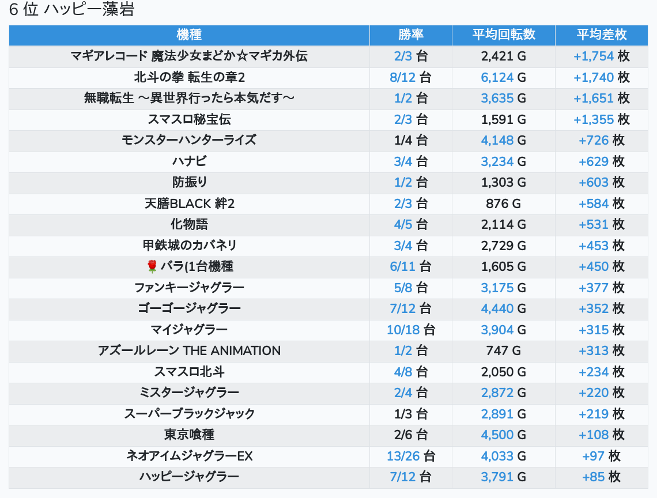
Task: Sort table by 勝率 column header
Action: click(410, 35)
